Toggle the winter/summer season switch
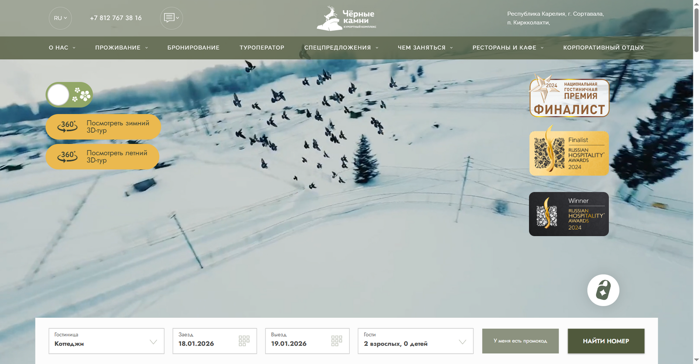This screenshot has width=700, height=364. pos(69,95)
